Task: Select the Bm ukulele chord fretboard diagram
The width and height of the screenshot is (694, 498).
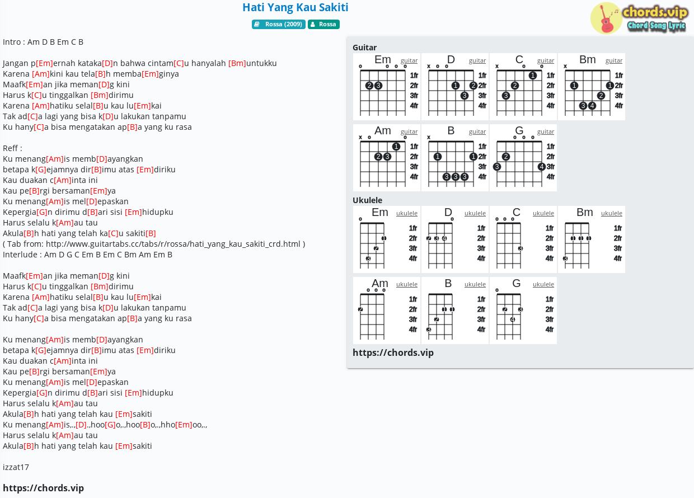Action: (x=592, y=239)
